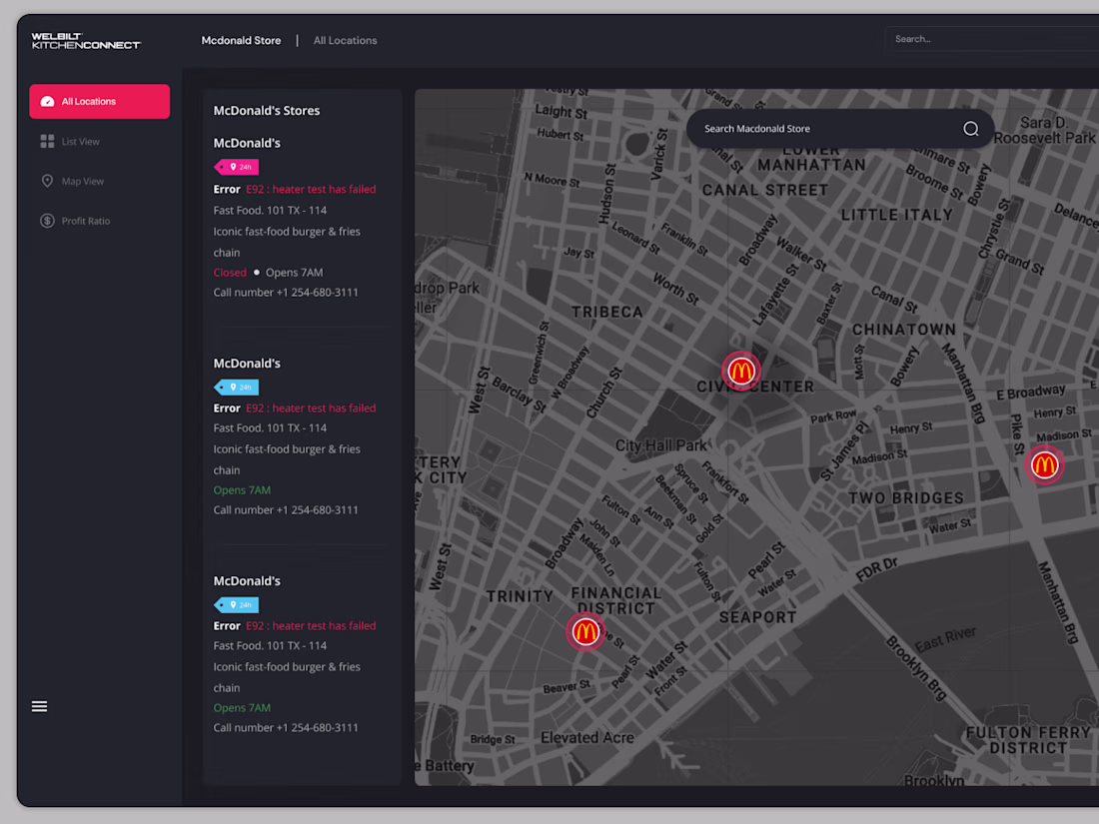The image size is (1099, 824).
Task: Select the All Locations header tab
Action: [x=345, y=41]
